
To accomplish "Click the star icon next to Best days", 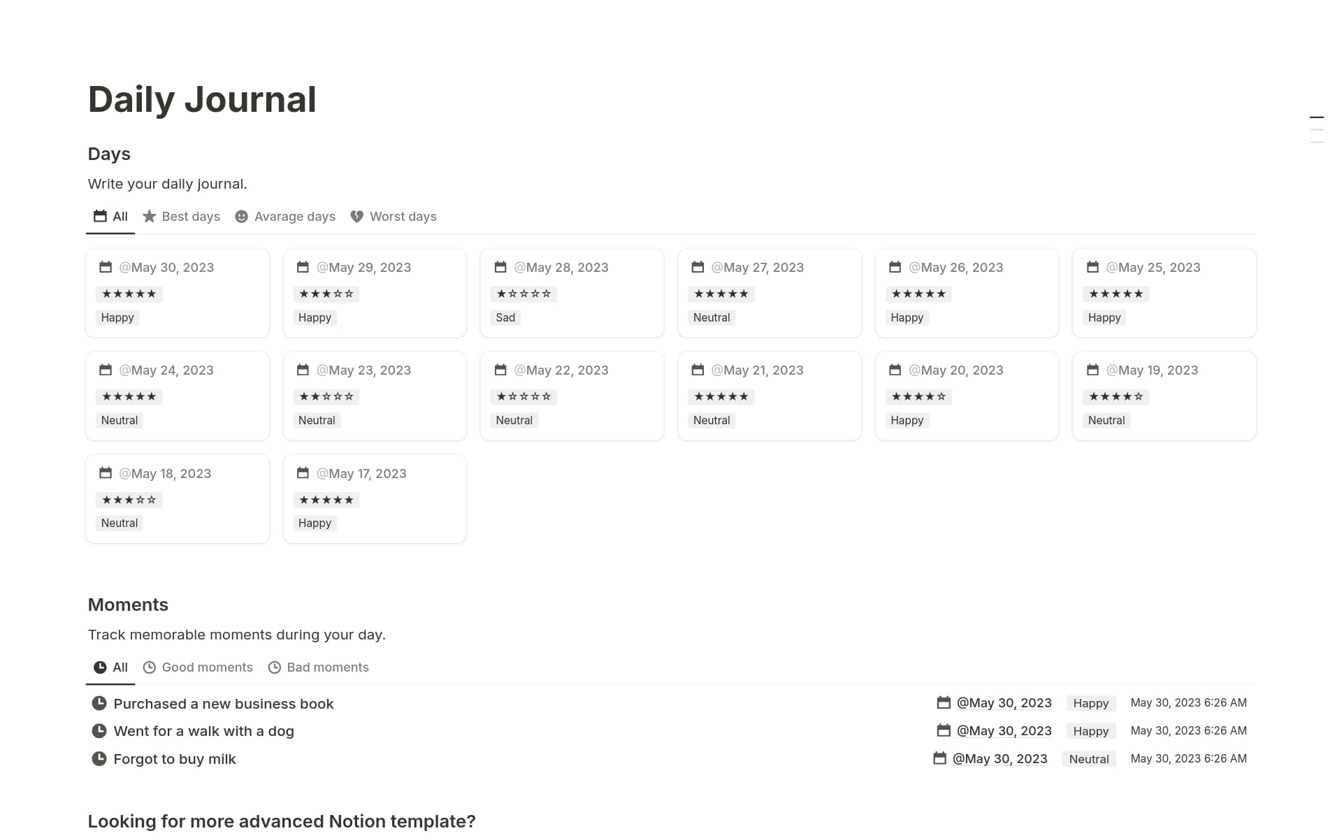I will pyautogui.click(x=149, y=216).
